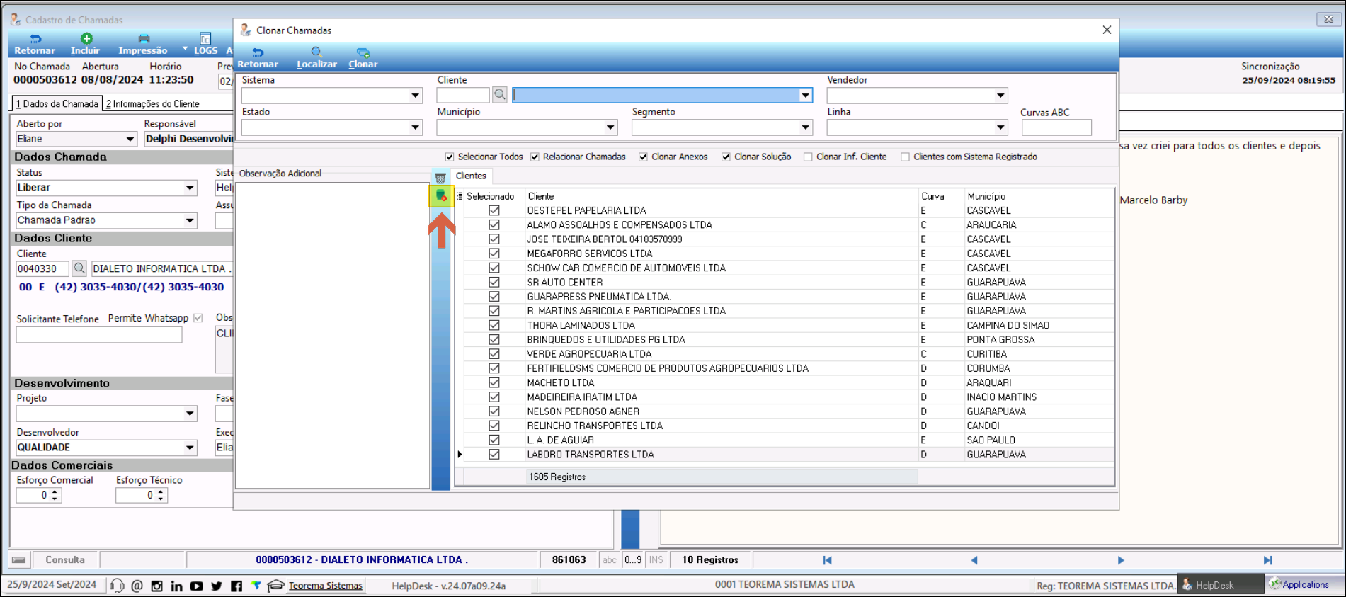Click the trash bin icon beside Clientes tab
The image size is (1346, 597).
440,178
